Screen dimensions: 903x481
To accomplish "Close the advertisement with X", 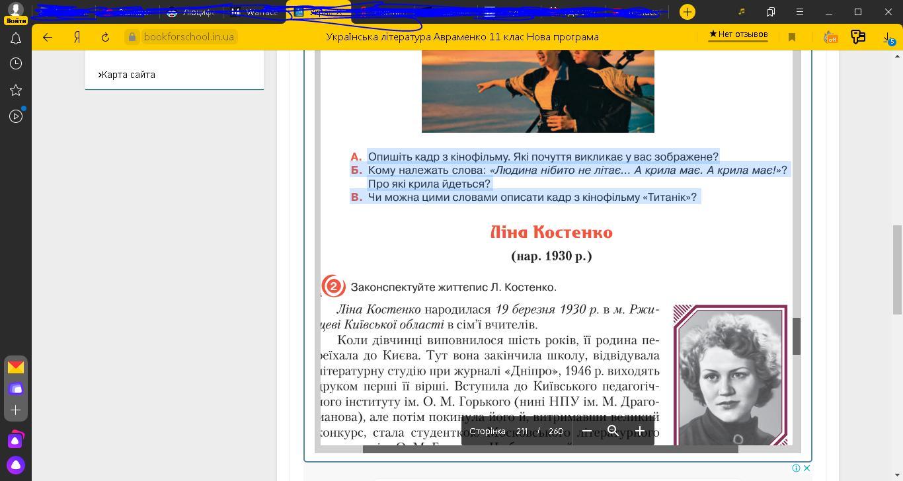I will tap(806, 468).
